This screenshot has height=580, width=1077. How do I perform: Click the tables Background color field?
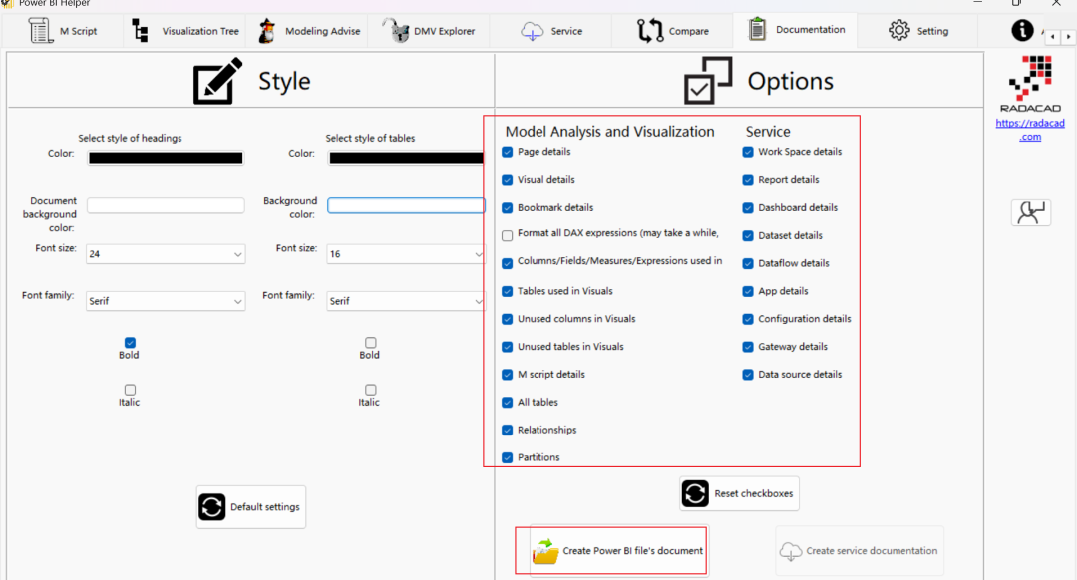point(406,206)
